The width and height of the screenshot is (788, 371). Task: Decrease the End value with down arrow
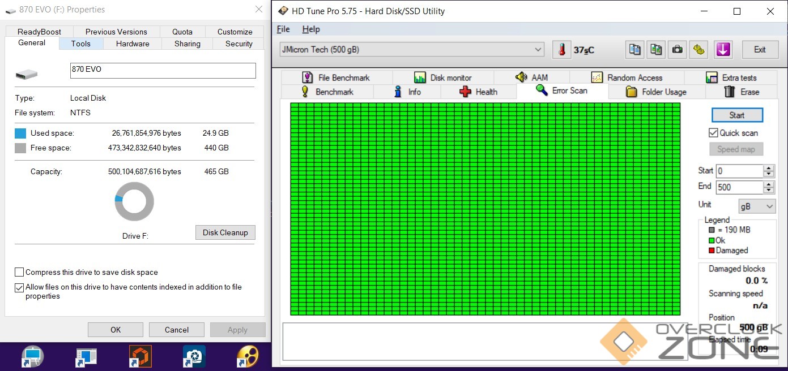pyautogui.click(x=769, y=191)
